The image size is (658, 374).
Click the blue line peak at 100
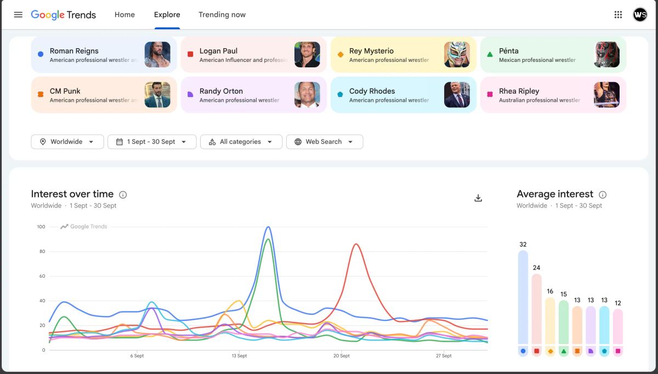(x=268, y=227)
